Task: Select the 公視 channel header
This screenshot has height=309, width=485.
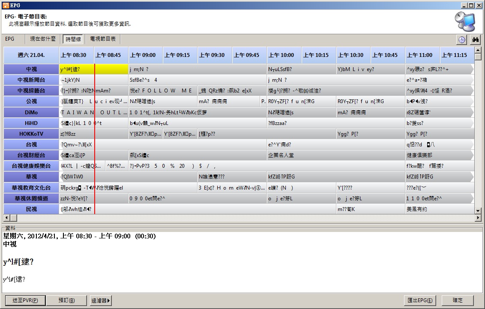Action: point(31,101)
